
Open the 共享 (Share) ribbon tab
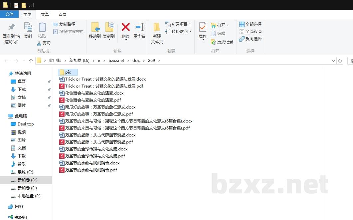click(x=45, y=14)
